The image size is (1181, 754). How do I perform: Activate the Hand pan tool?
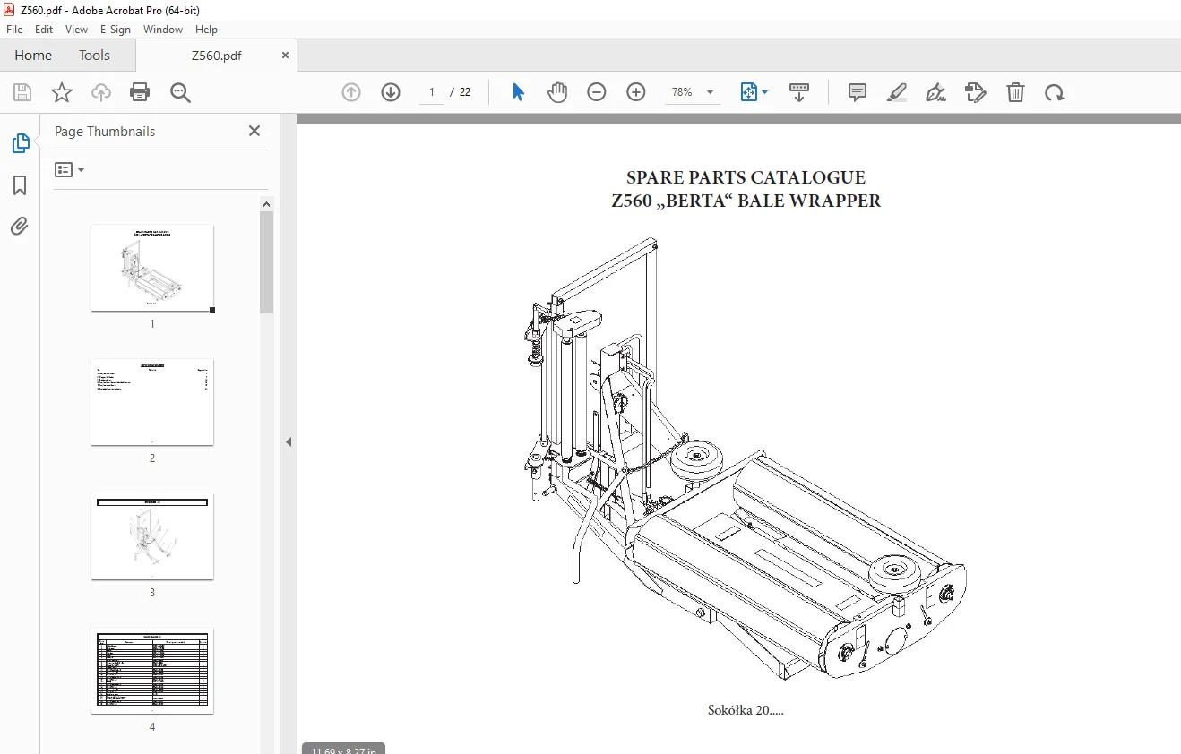point(557,92)
